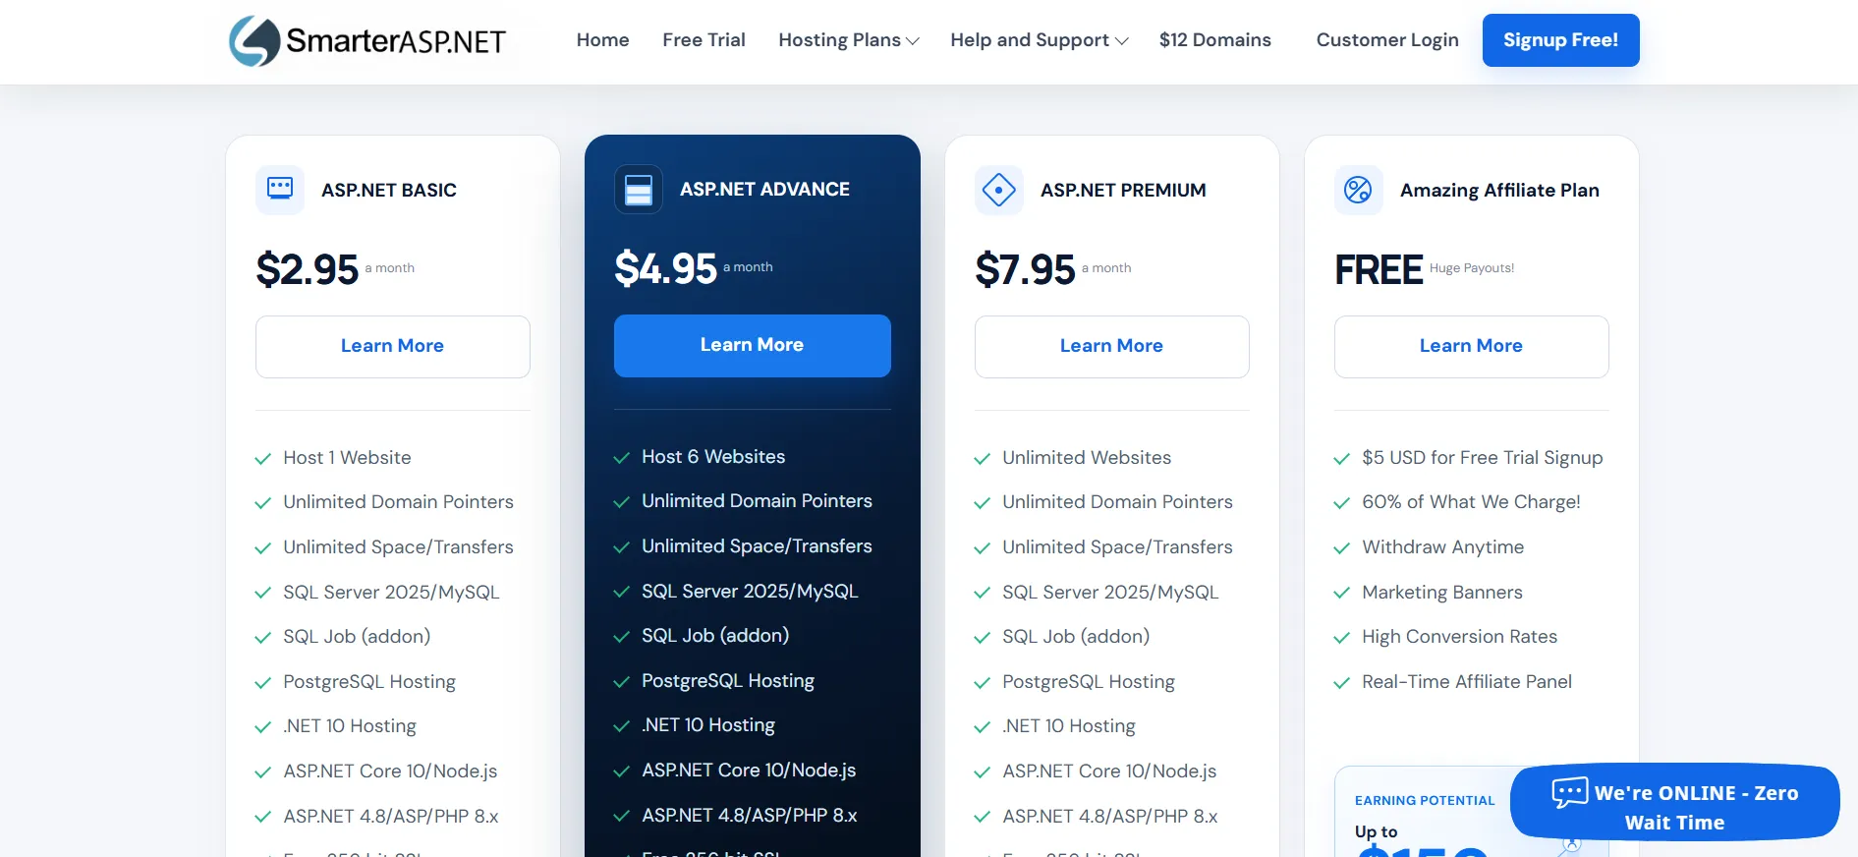Click the SmarterASP.NET logo icon

point(255,40)
